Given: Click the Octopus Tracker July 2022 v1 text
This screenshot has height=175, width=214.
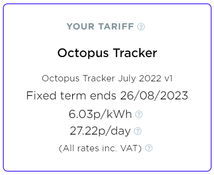Looking at the screenshot, I should click(x=107, y=78).
